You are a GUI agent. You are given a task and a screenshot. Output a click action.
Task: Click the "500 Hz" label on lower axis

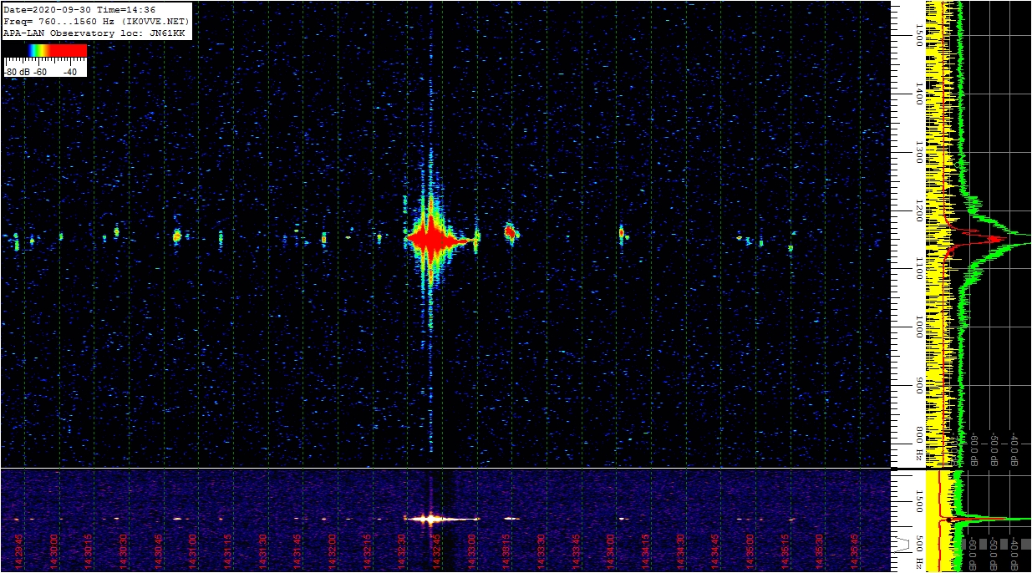pyautogui.click(x=919, y=551)
